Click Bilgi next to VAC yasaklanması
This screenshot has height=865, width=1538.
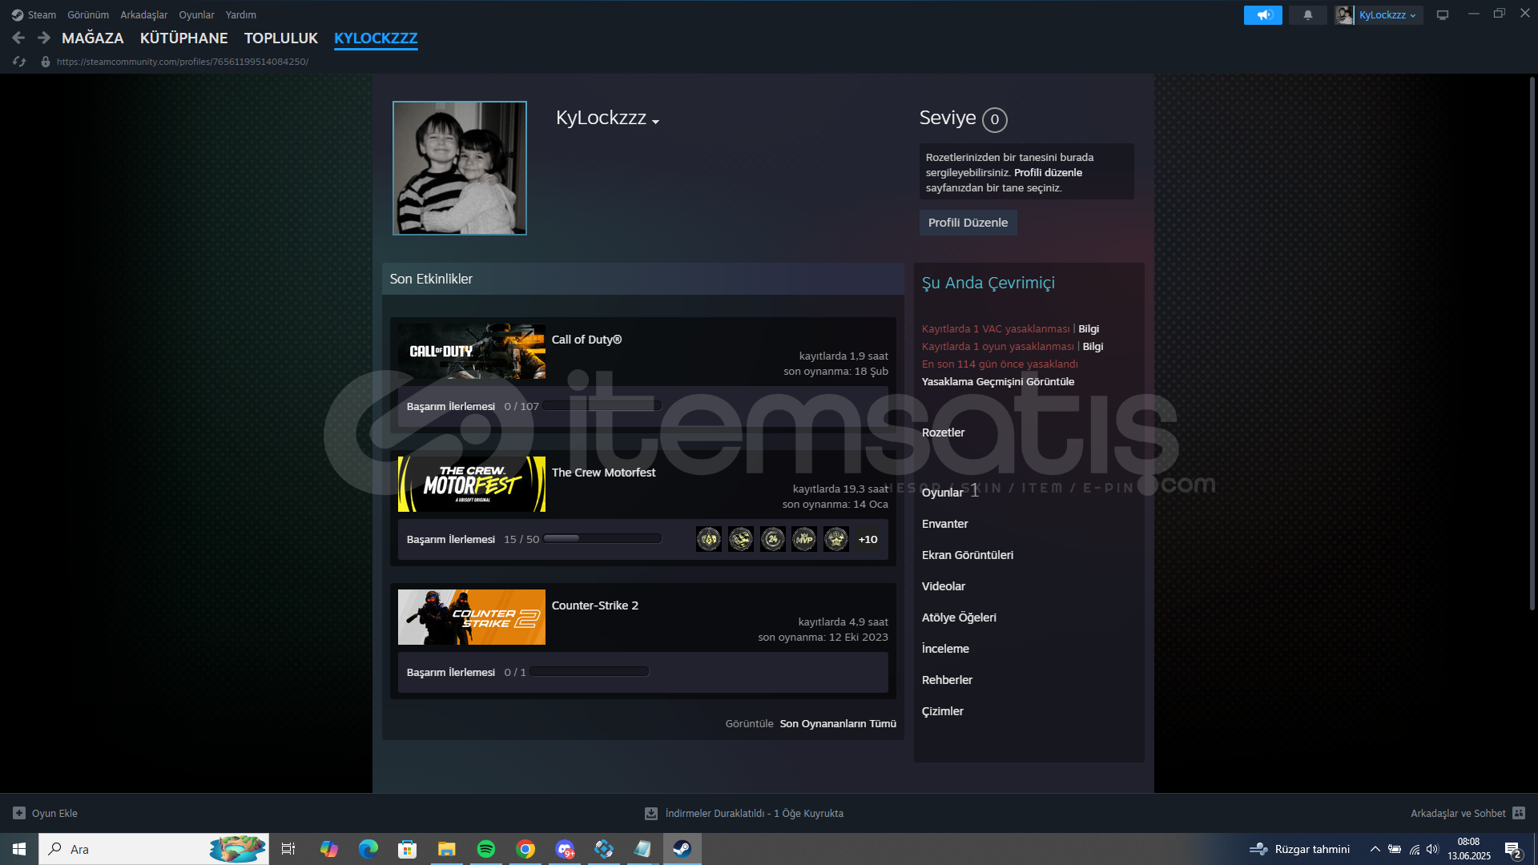[x=1089, y=328]
